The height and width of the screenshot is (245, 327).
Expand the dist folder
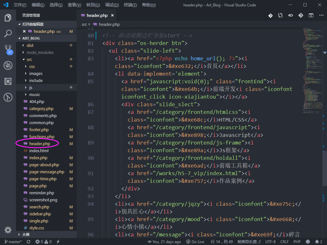pyautogui.click(x=30, y=45)
